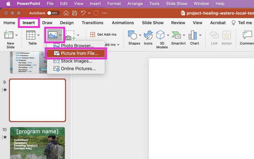This screenshot has height=159, width=254.
Task: Select the slide 10 program name thumbnail
Action: [37, 143]
